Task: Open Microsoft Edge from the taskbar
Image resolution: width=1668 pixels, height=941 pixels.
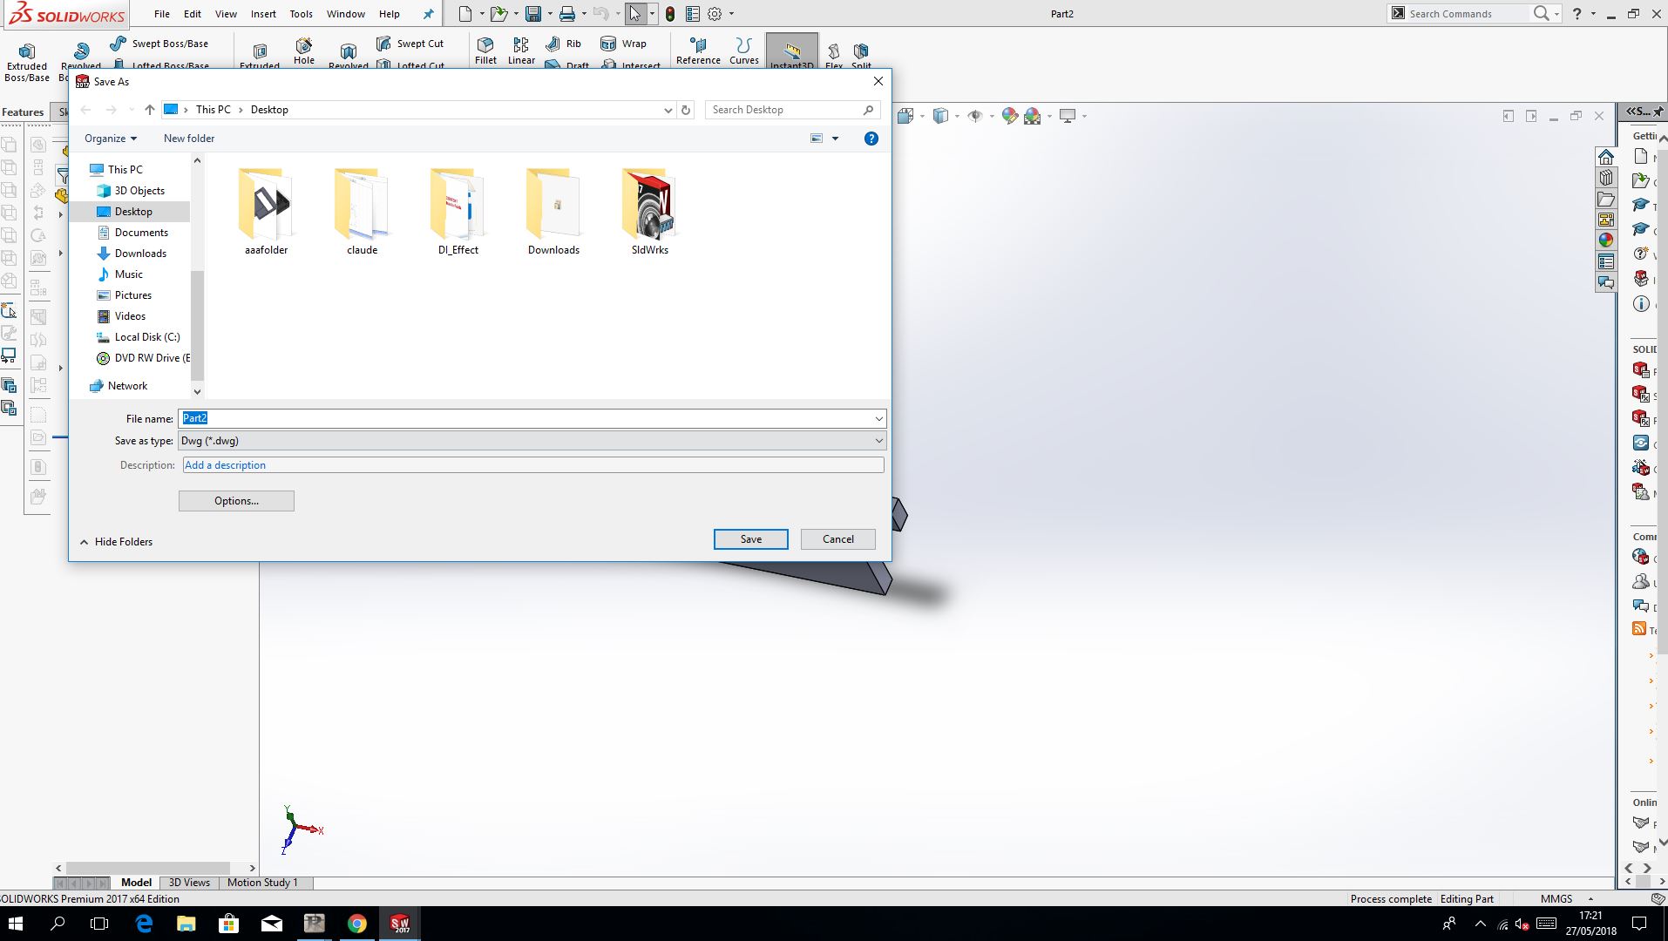Action: pyautogui.click(x=145, y=924)
